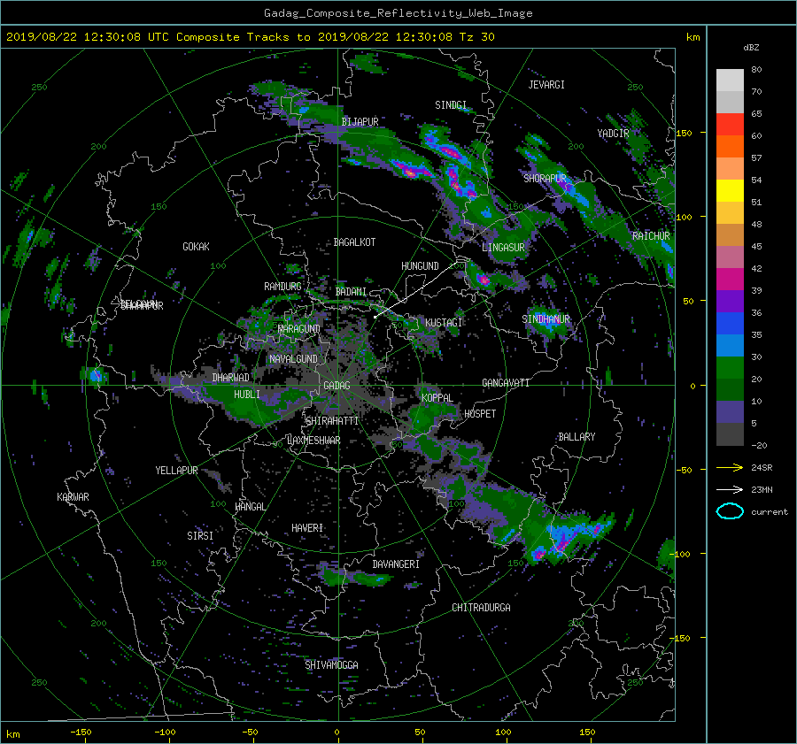Click the DAVANGERI city label
The image size is (797, 744).
click(396, 564)
